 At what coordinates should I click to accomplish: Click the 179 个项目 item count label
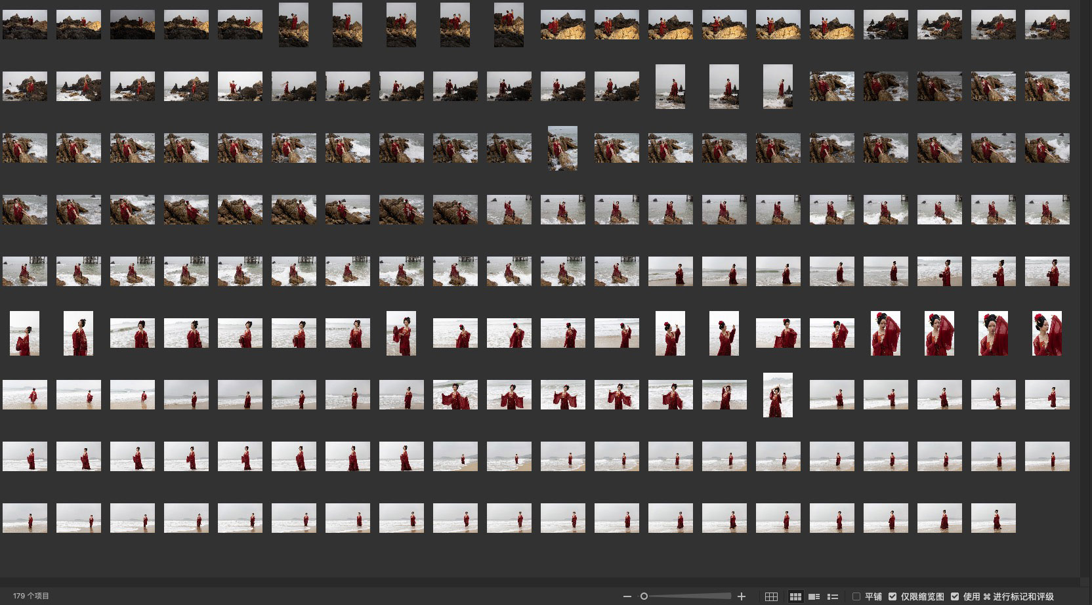31,596
